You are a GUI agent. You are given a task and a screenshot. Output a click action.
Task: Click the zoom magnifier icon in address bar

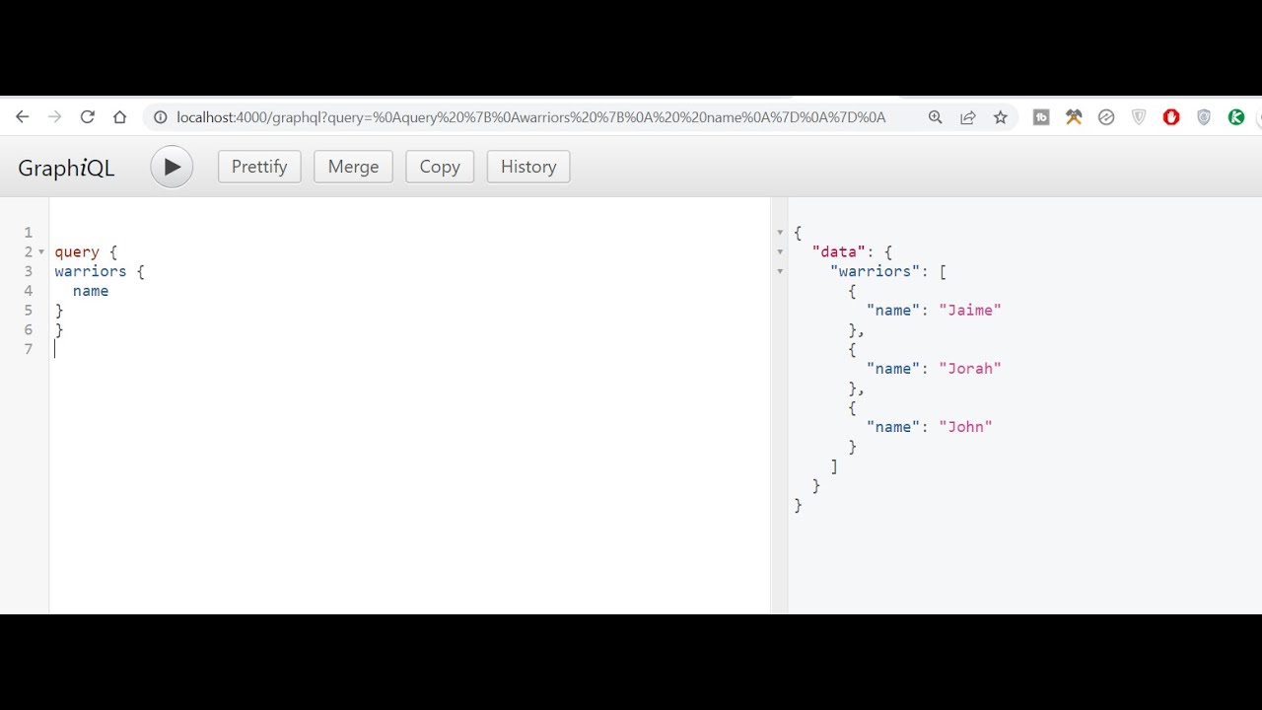click(936, 117)
